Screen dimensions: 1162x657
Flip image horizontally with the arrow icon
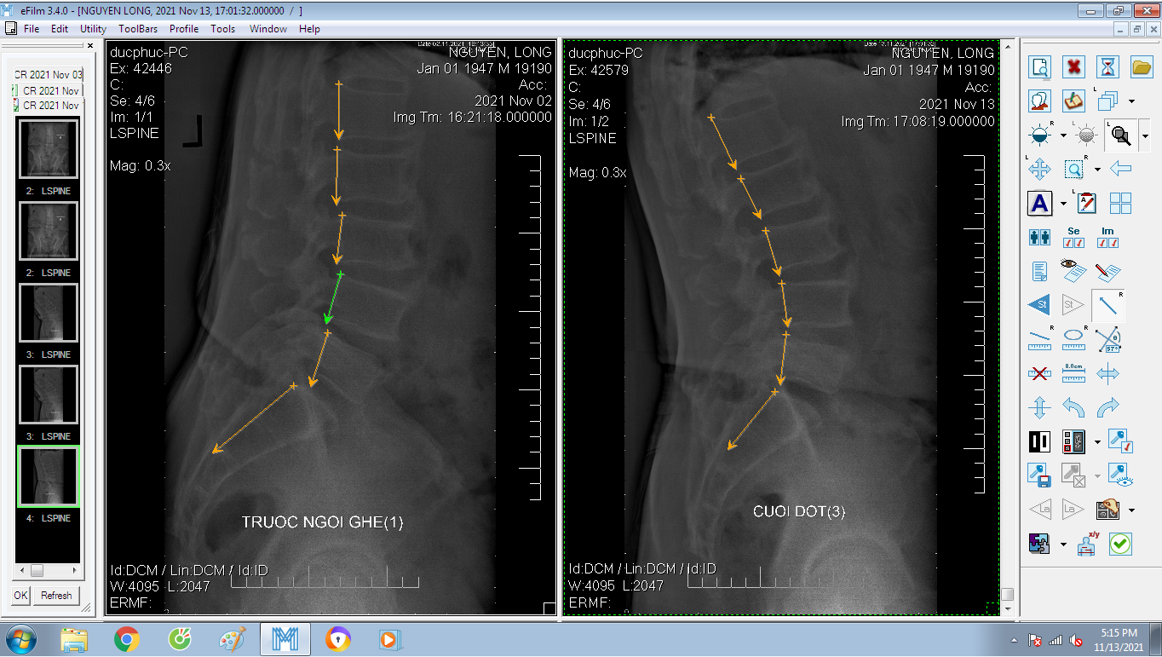1108,373
